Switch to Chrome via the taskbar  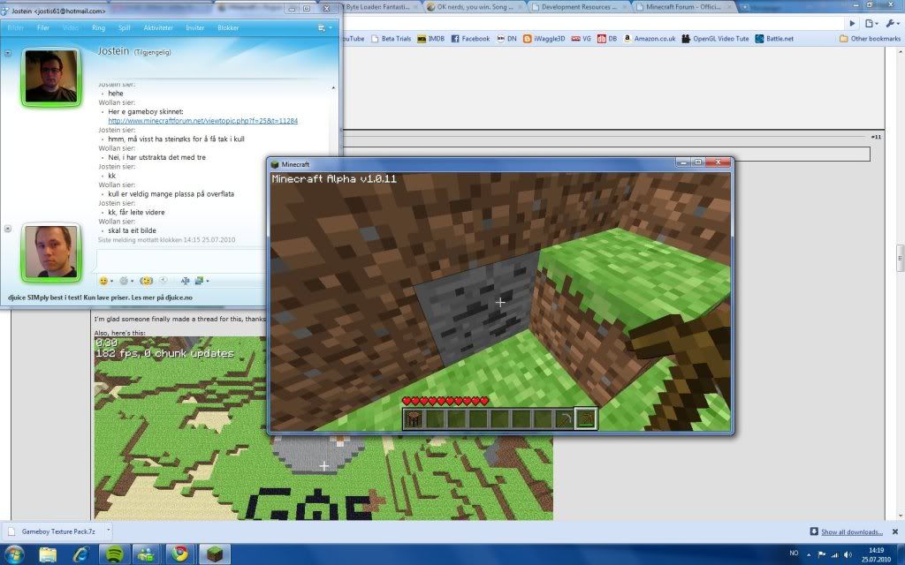pyautogui.click(x=180, y=554)
